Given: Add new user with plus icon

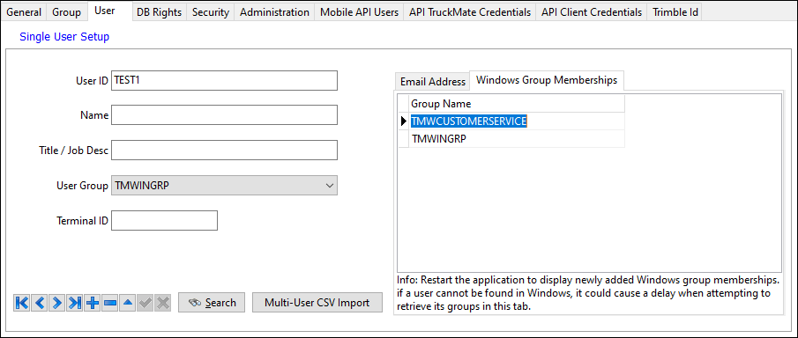Looking at the screenshot, I should click(92, 303).
